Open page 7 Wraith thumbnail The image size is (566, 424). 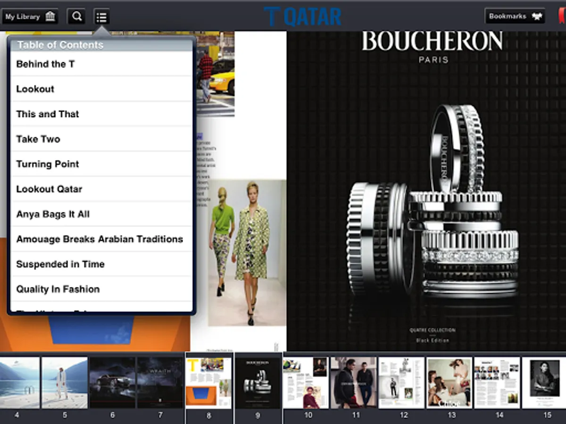click(x=160, y=383)
